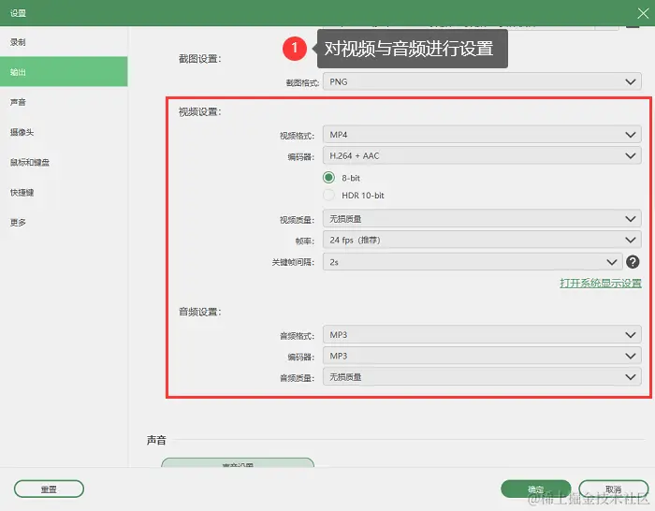Viewport: 655px width, 511px height.
Task: Cancel changes with the 取消 button
Action: pos(613,489)
